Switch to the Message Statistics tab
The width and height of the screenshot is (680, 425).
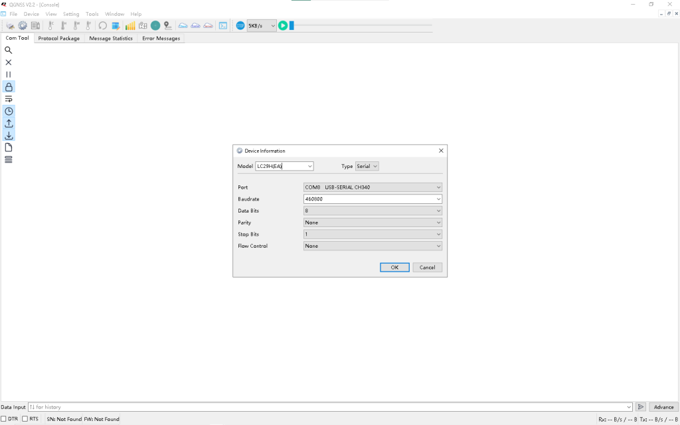pos(111,39)
